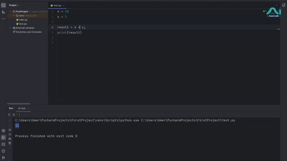The height and width of the screenshot is (161, 287).
Task: Open the Project tool window folder icon
Action: tap(3, 5)
